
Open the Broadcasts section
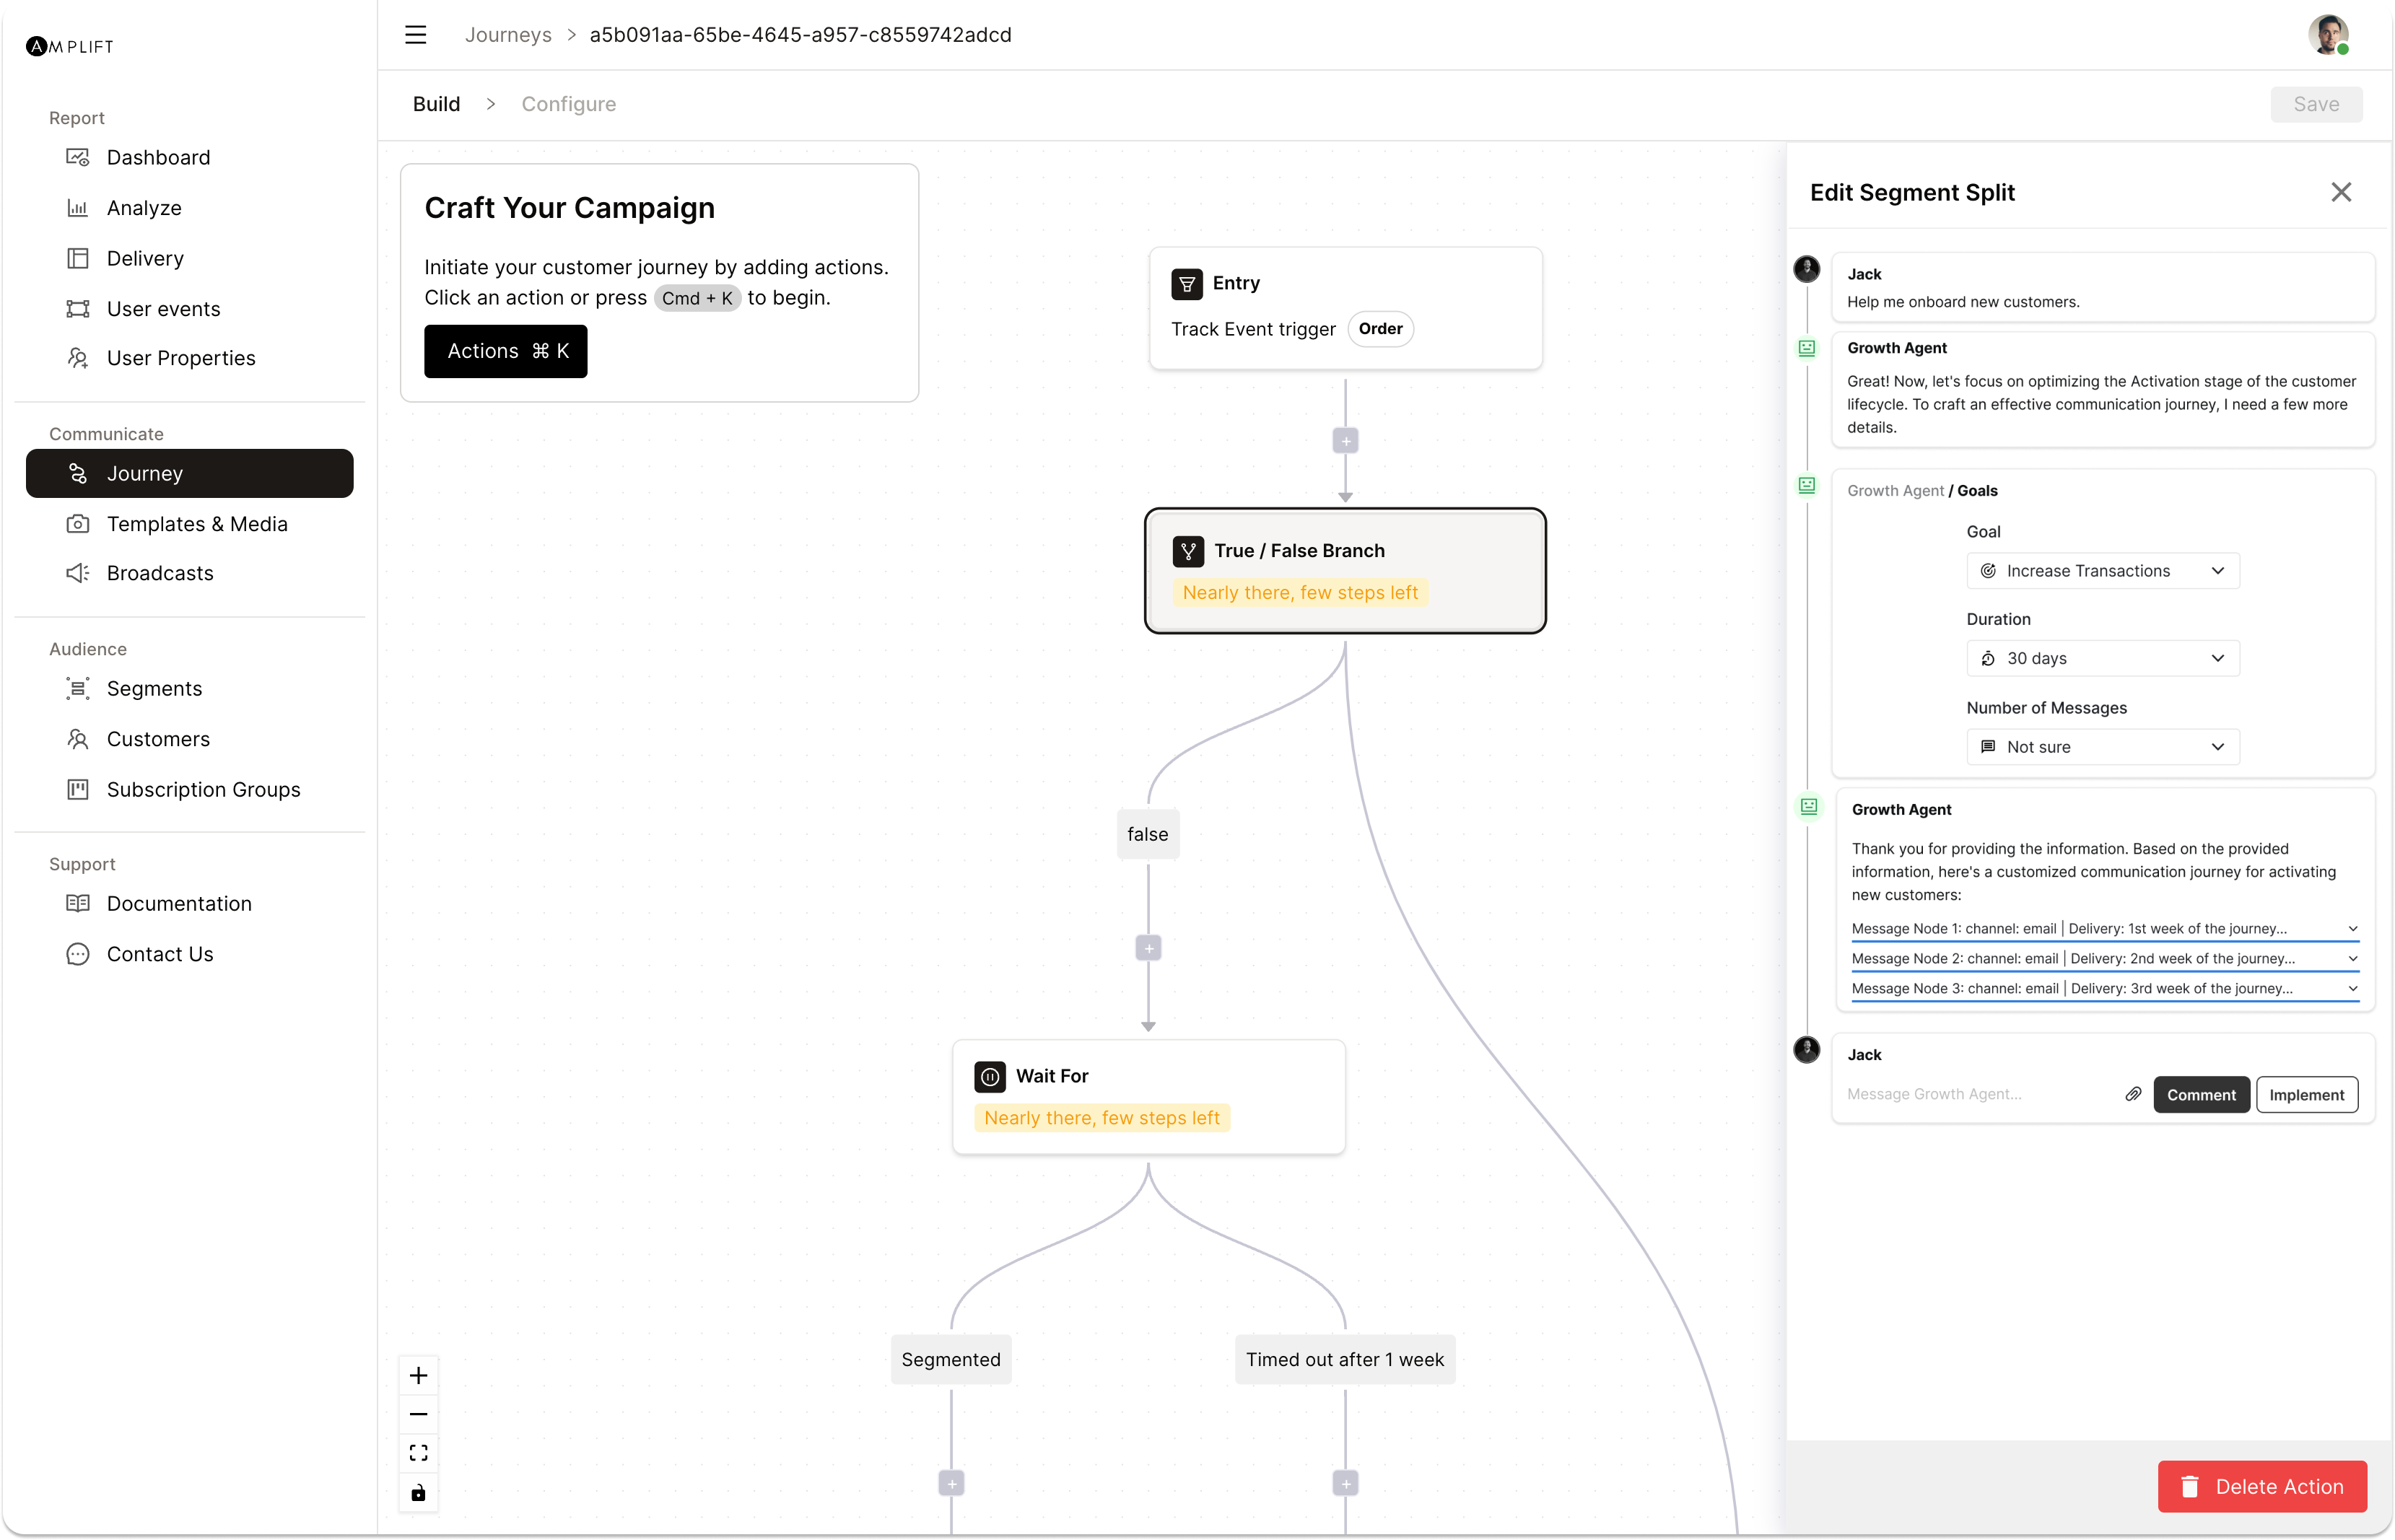pyautogui.click(x=160, y=573)
